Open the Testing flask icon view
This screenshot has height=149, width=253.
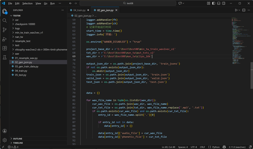click(x=4, y=58)
